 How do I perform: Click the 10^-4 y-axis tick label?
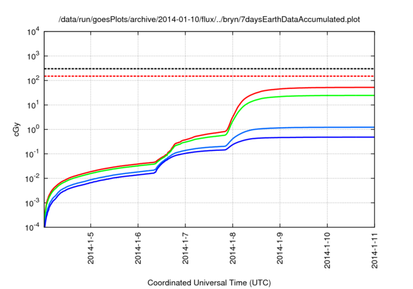pyautogui.click(x=32, y=228)
